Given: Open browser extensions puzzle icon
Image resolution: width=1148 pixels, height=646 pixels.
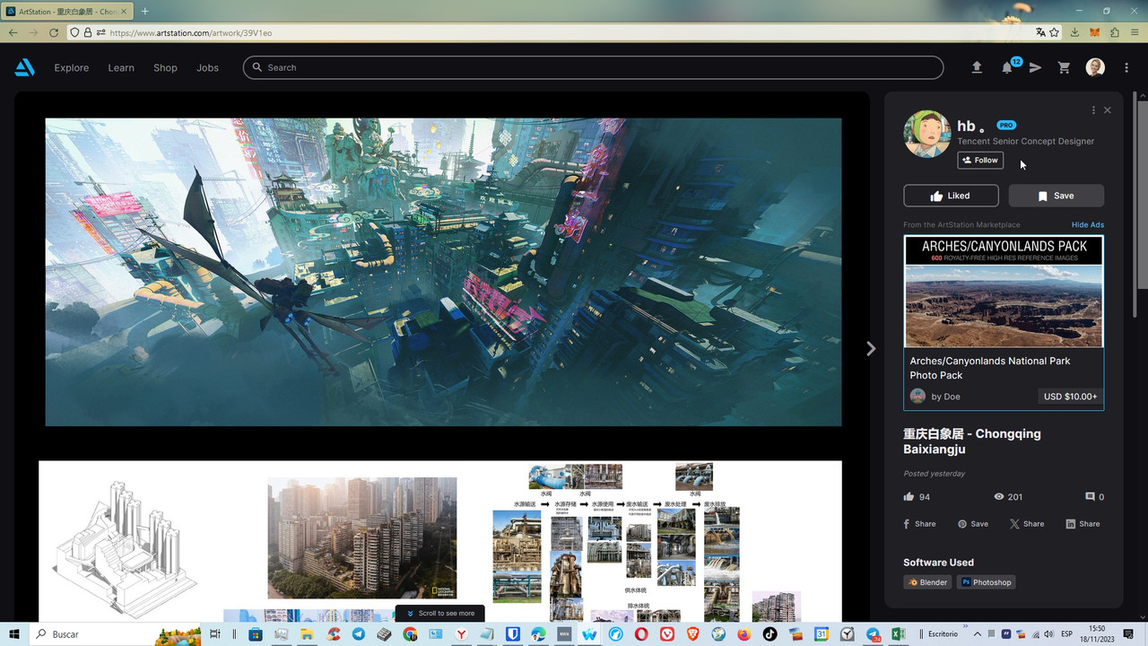Looking at the screenshot, I should (x=1115, y=32).
